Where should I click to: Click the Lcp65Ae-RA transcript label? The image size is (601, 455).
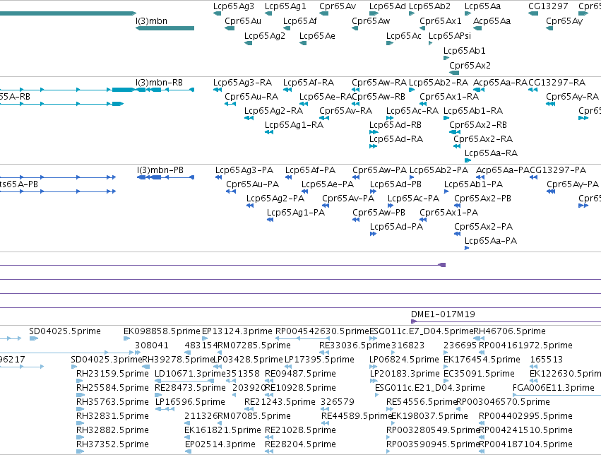click(326, 97)
